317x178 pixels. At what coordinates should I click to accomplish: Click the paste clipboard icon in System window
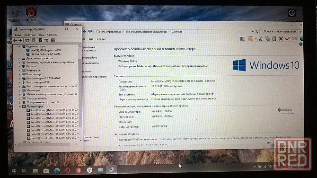[x=274, y=38]
